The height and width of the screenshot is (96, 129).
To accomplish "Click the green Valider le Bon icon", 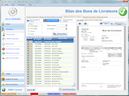I will [x=3, y=53].
